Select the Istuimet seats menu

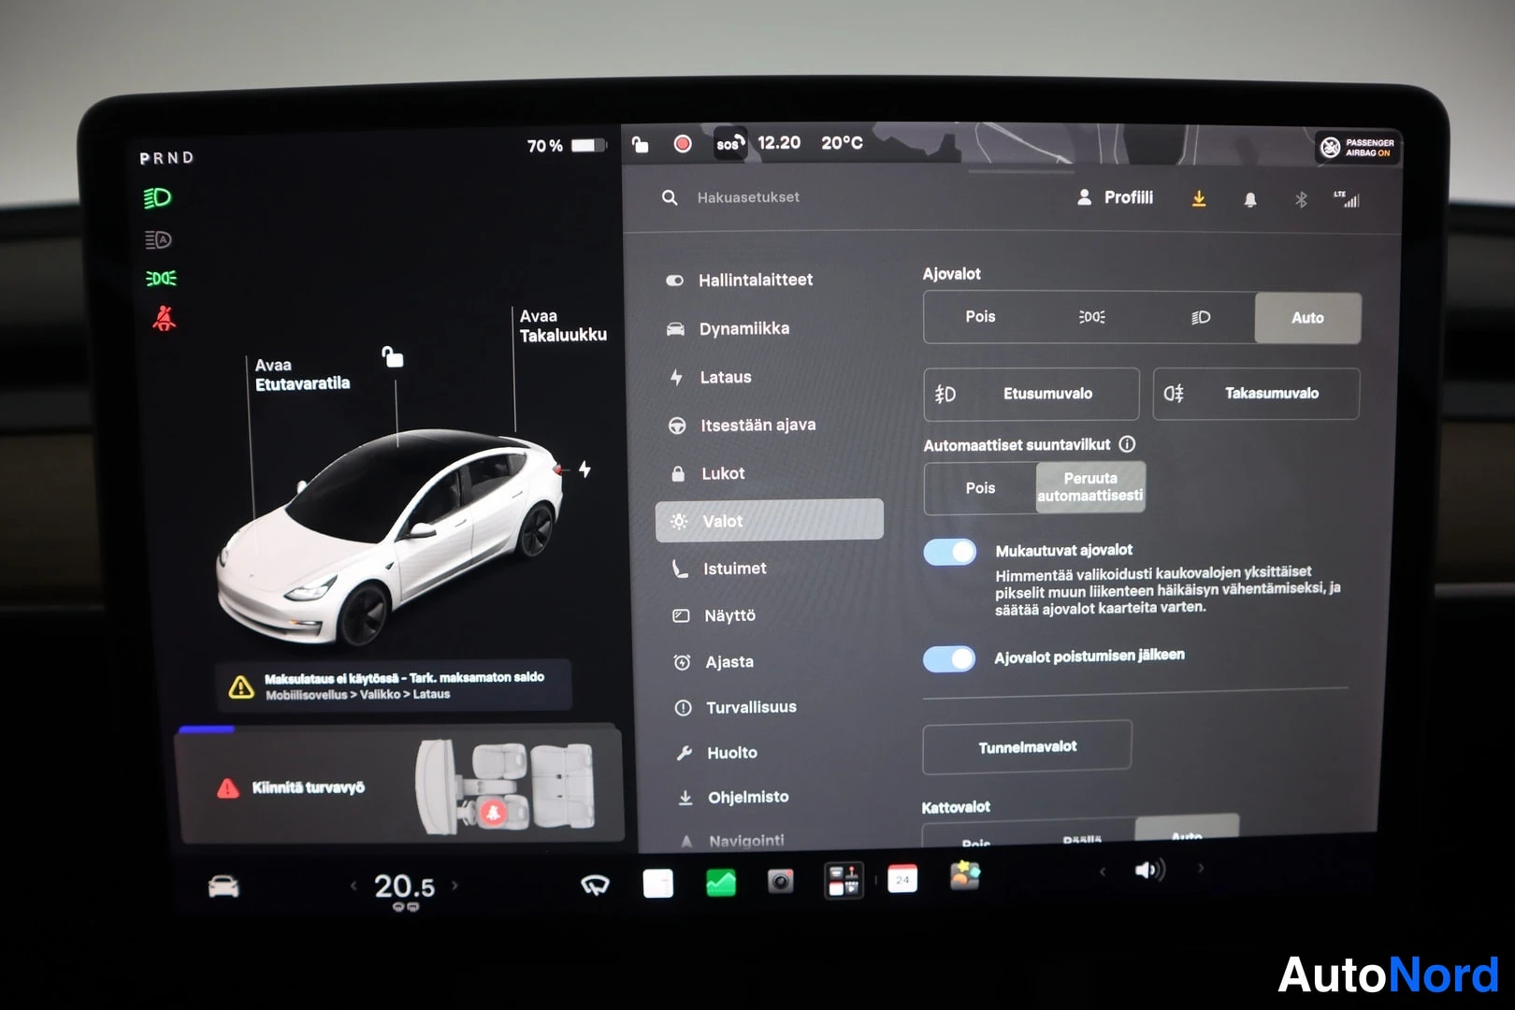pos(719,568)
